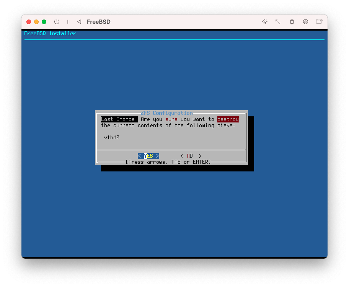Screen dimensions: 349x287
Task: Open the drive image disc icon
Action: tap(306, 21)
